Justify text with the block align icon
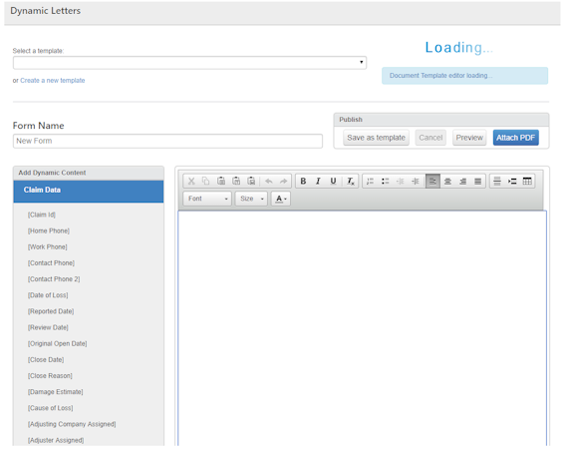This screenshot has width=570, height=449. click(478, 181)
